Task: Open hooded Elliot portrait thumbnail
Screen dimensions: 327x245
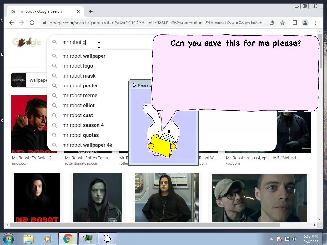Action: (98, 197)
